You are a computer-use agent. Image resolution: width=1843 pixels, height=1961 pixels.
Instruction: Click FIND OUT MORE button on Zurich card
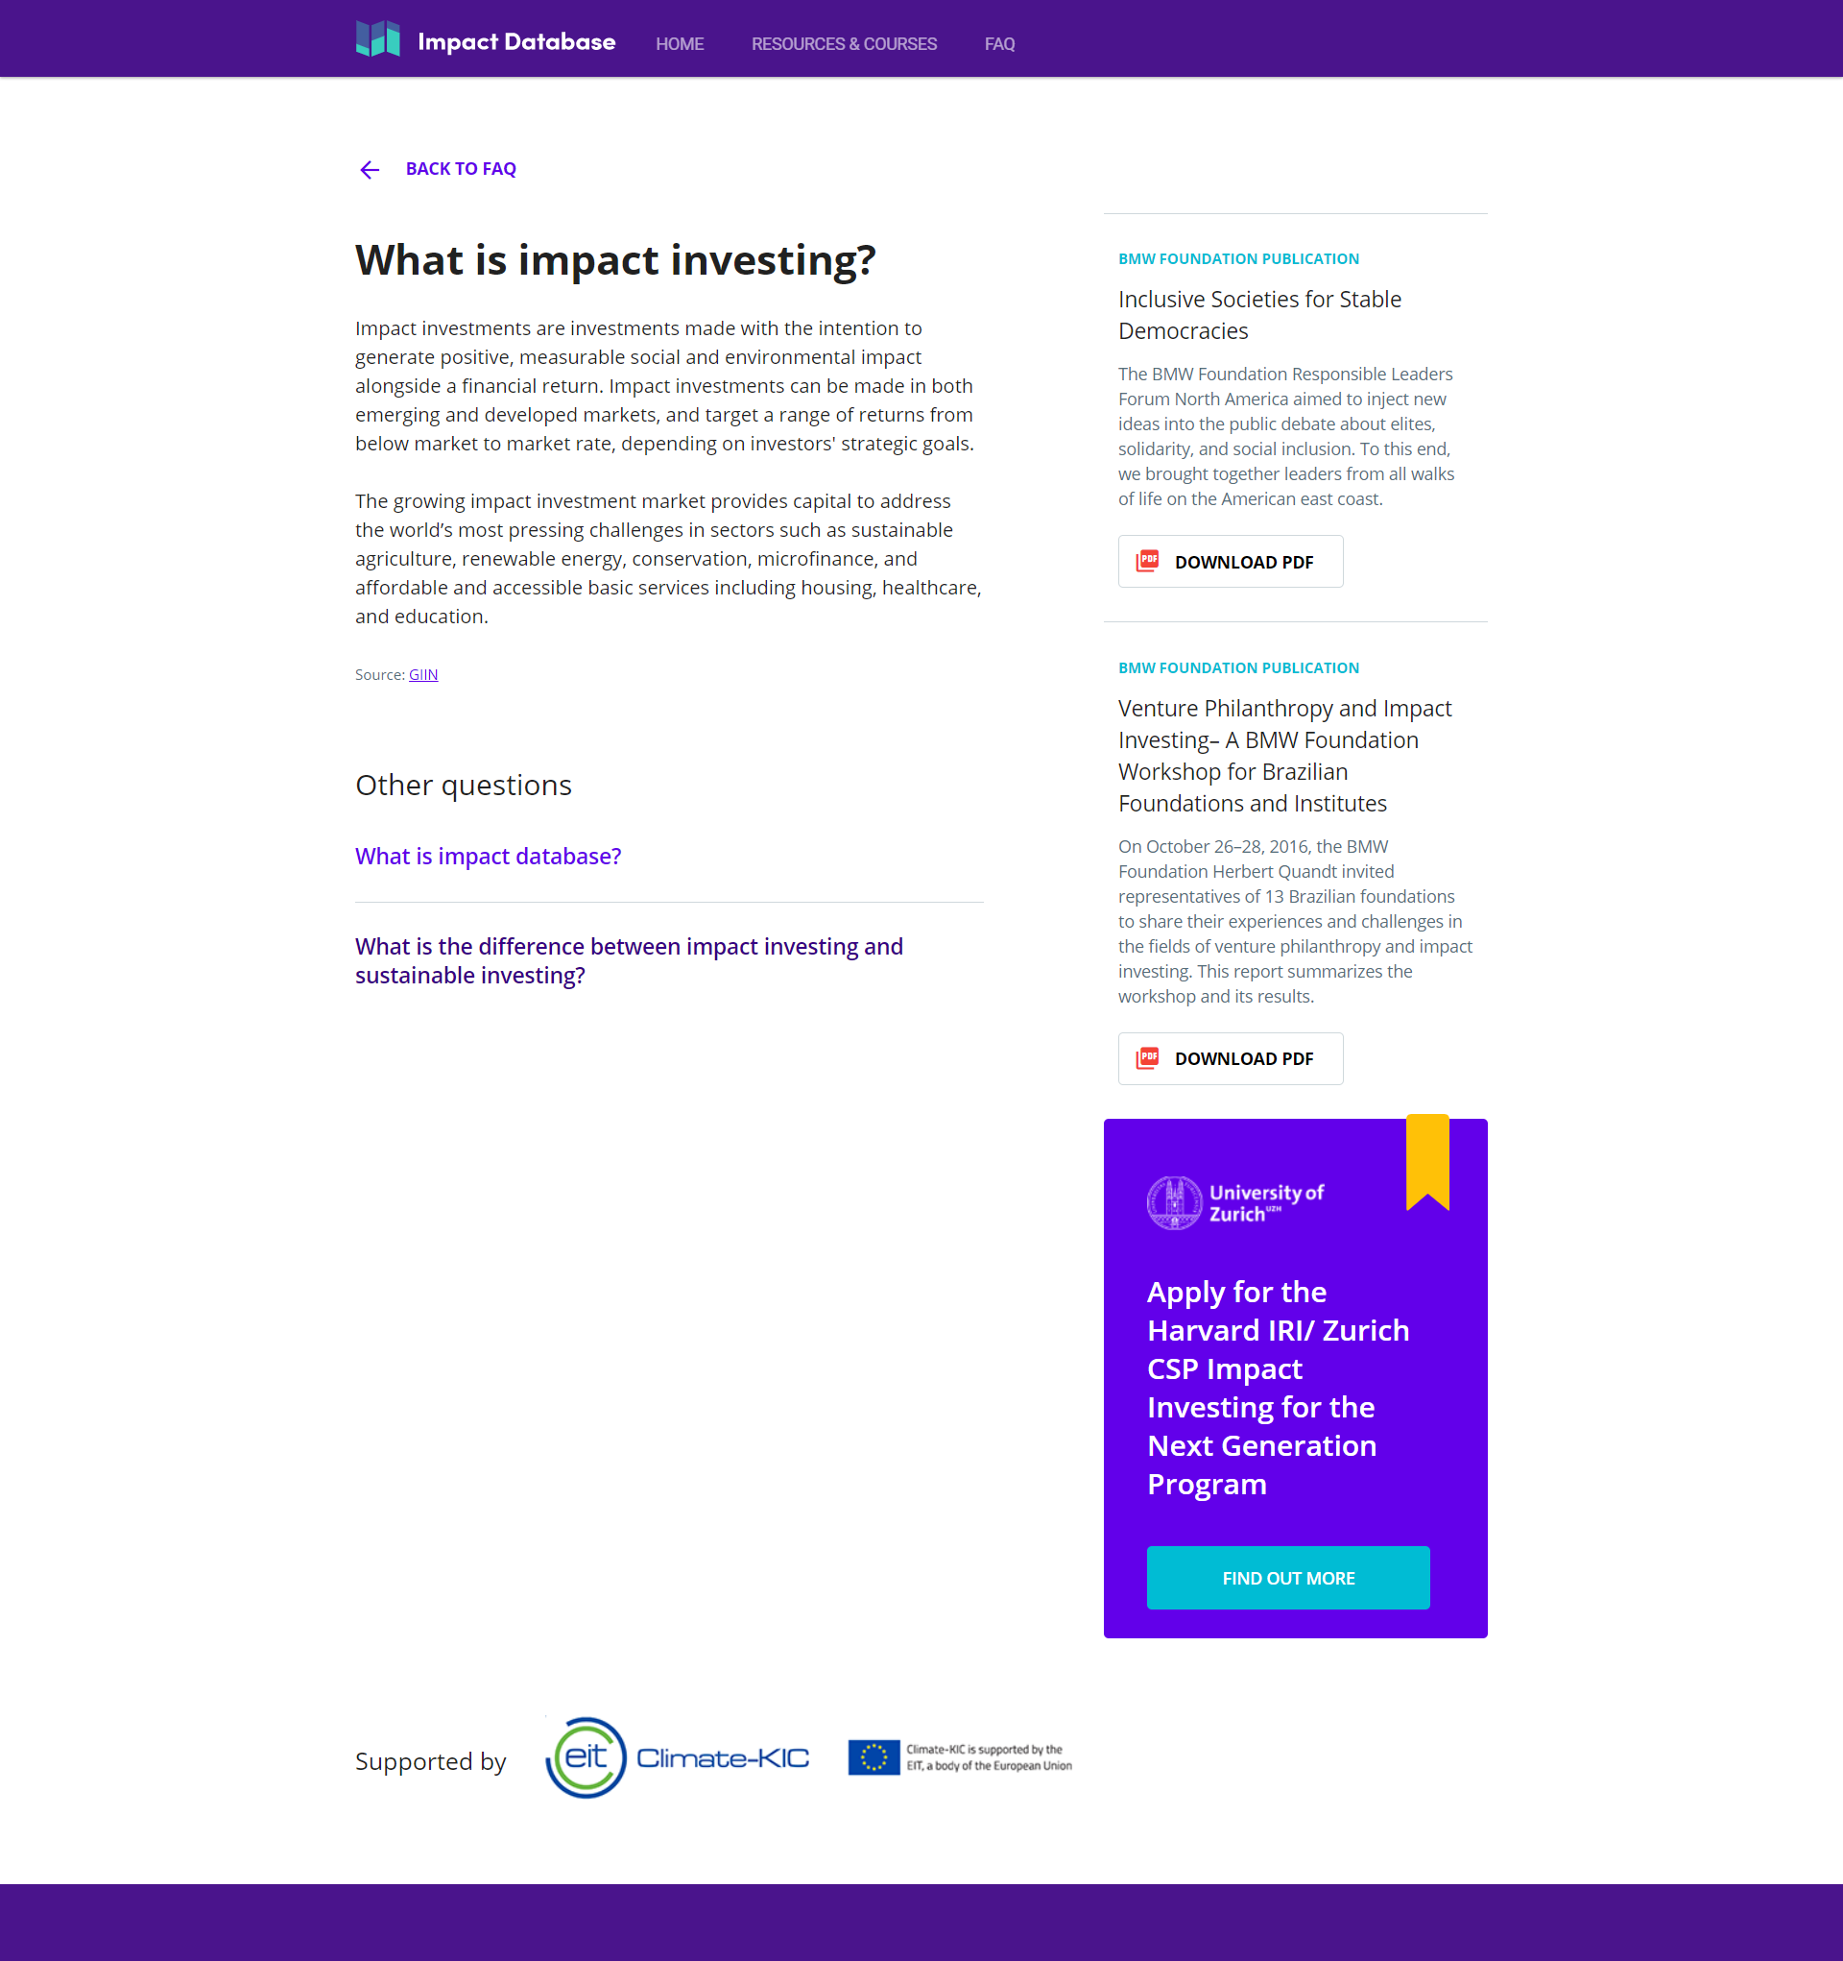(1289, 1578)
